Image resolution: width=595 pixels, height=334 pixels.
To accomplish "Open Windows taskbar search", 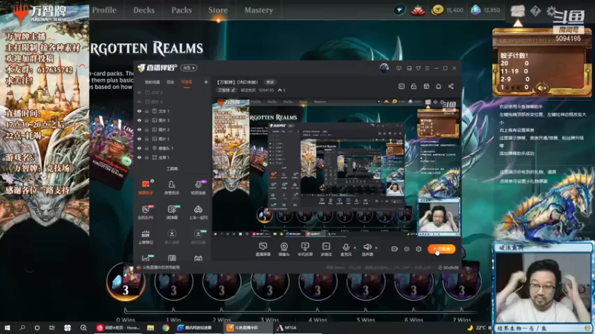I will 22,327.
